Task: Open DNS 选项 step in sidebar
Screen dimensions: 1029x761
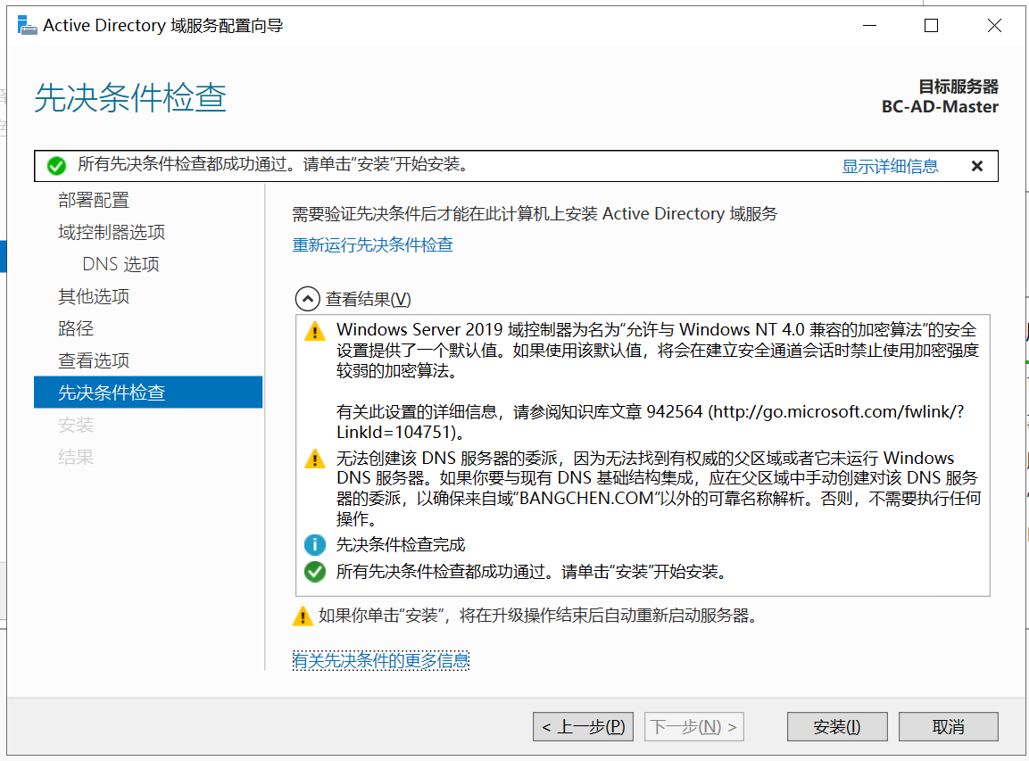Action: (120, 265)
